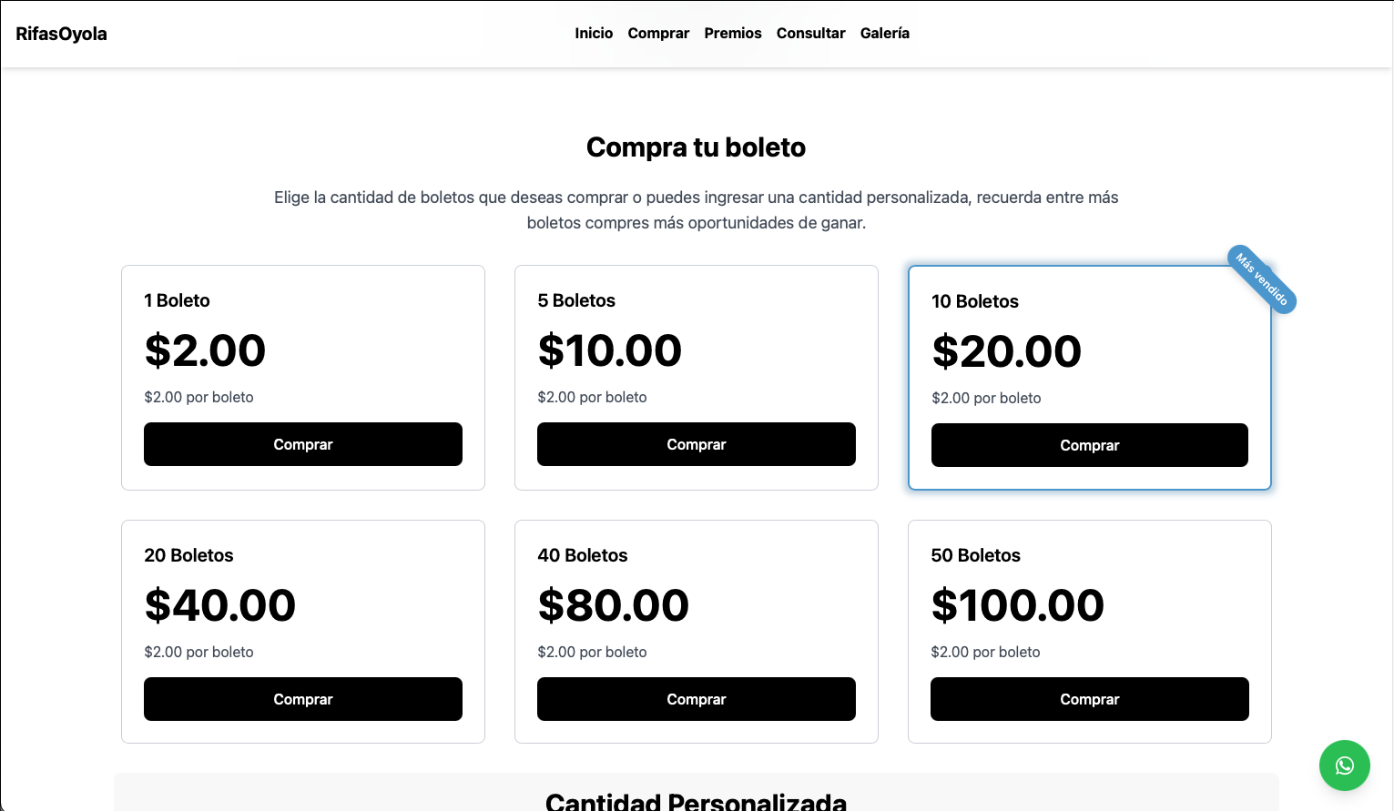Select the 10 Boletos card title

[x=974, y=301]
